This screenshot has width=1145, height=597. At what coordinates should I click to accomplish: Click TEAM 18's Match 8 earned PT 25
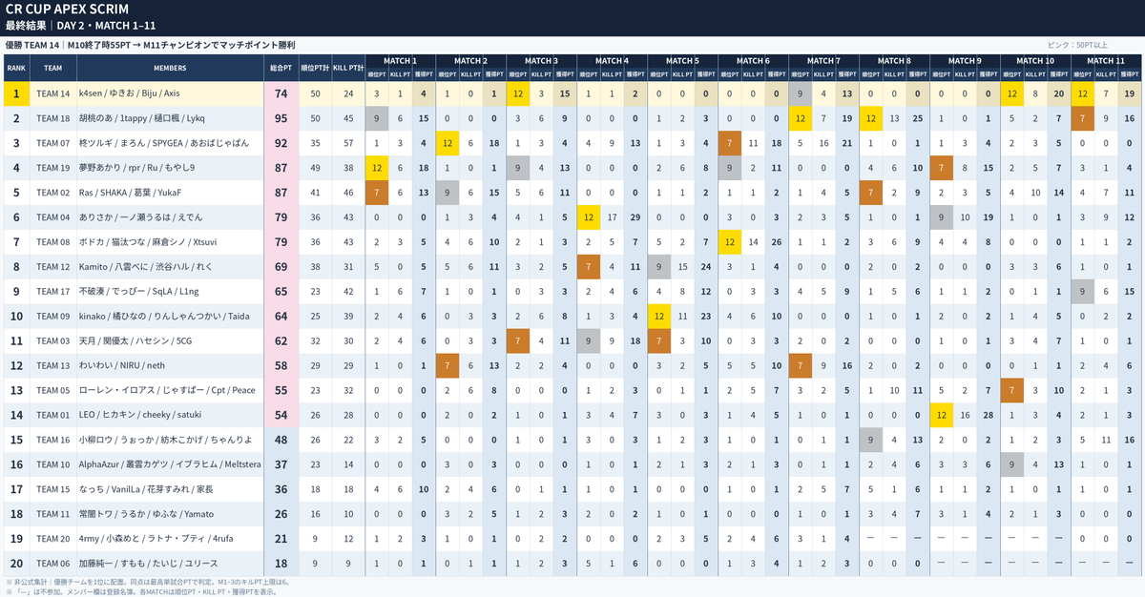point(917,118)
